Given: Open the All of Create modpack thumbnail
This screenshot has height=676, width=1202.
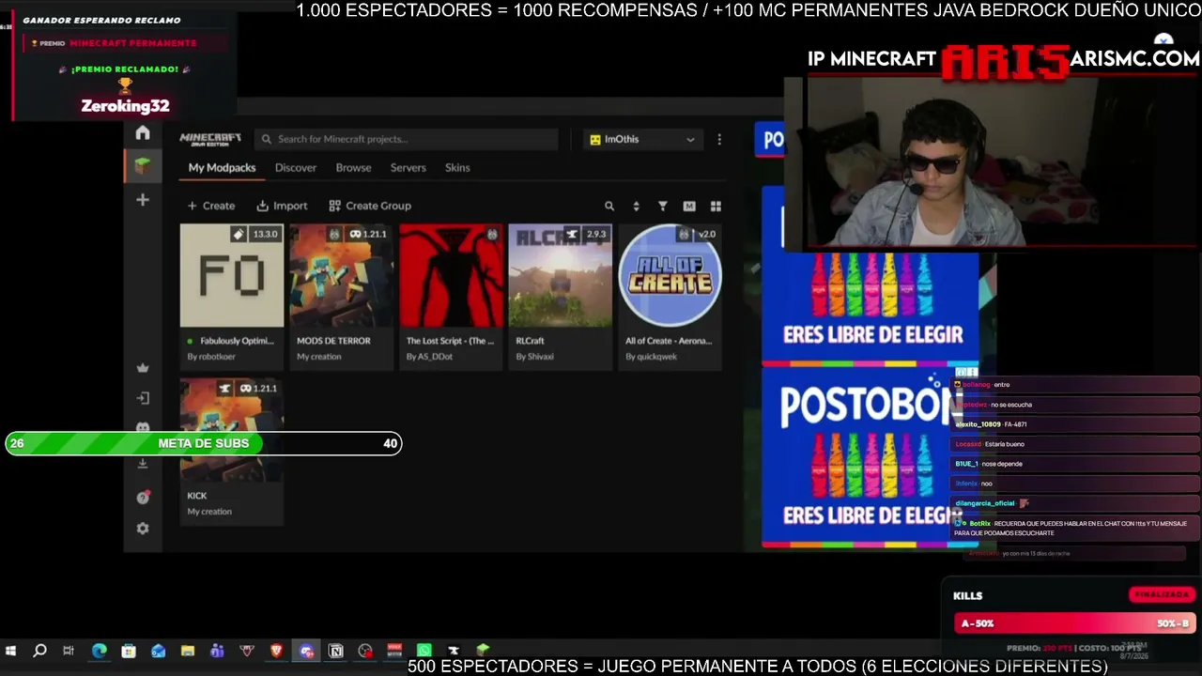Looking at the screenshot, I should point(670,276).
